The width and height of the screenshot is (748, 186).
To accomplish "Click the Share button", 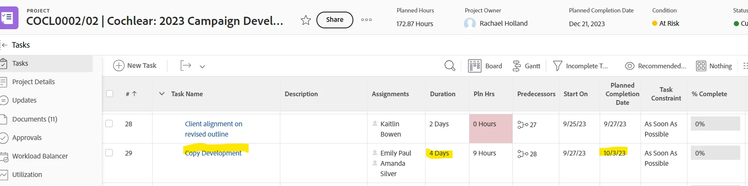I will (x=334, y=20).
